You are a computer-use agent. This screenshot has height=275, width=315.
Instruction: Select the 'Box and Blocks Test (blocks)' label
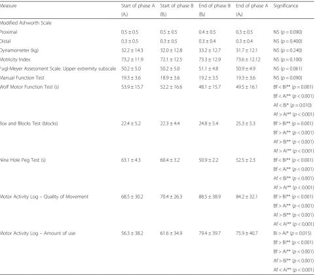pyautogui.click(x=29, y=123)
